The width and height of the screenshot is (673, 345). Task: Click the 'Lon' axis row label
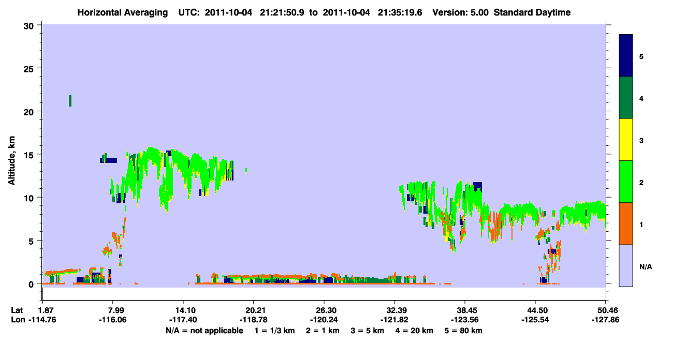17,320
